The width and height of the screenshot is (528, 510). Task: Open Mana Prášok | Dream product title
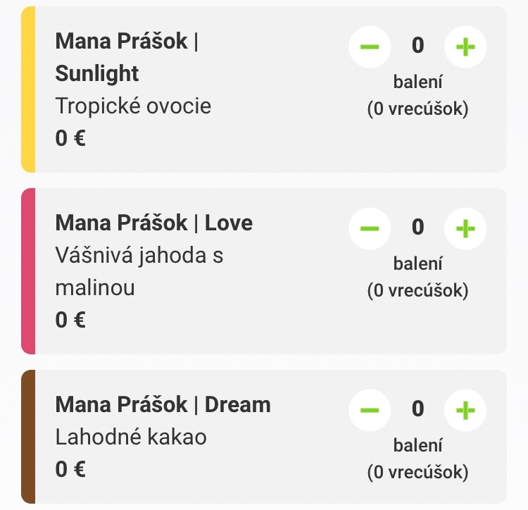click(x=163, y=404)
